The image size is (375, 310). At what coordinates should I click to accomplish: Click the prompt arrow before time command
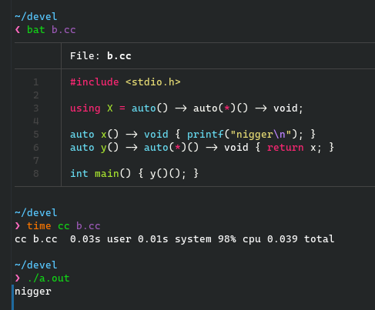click(x=18, y=226)
